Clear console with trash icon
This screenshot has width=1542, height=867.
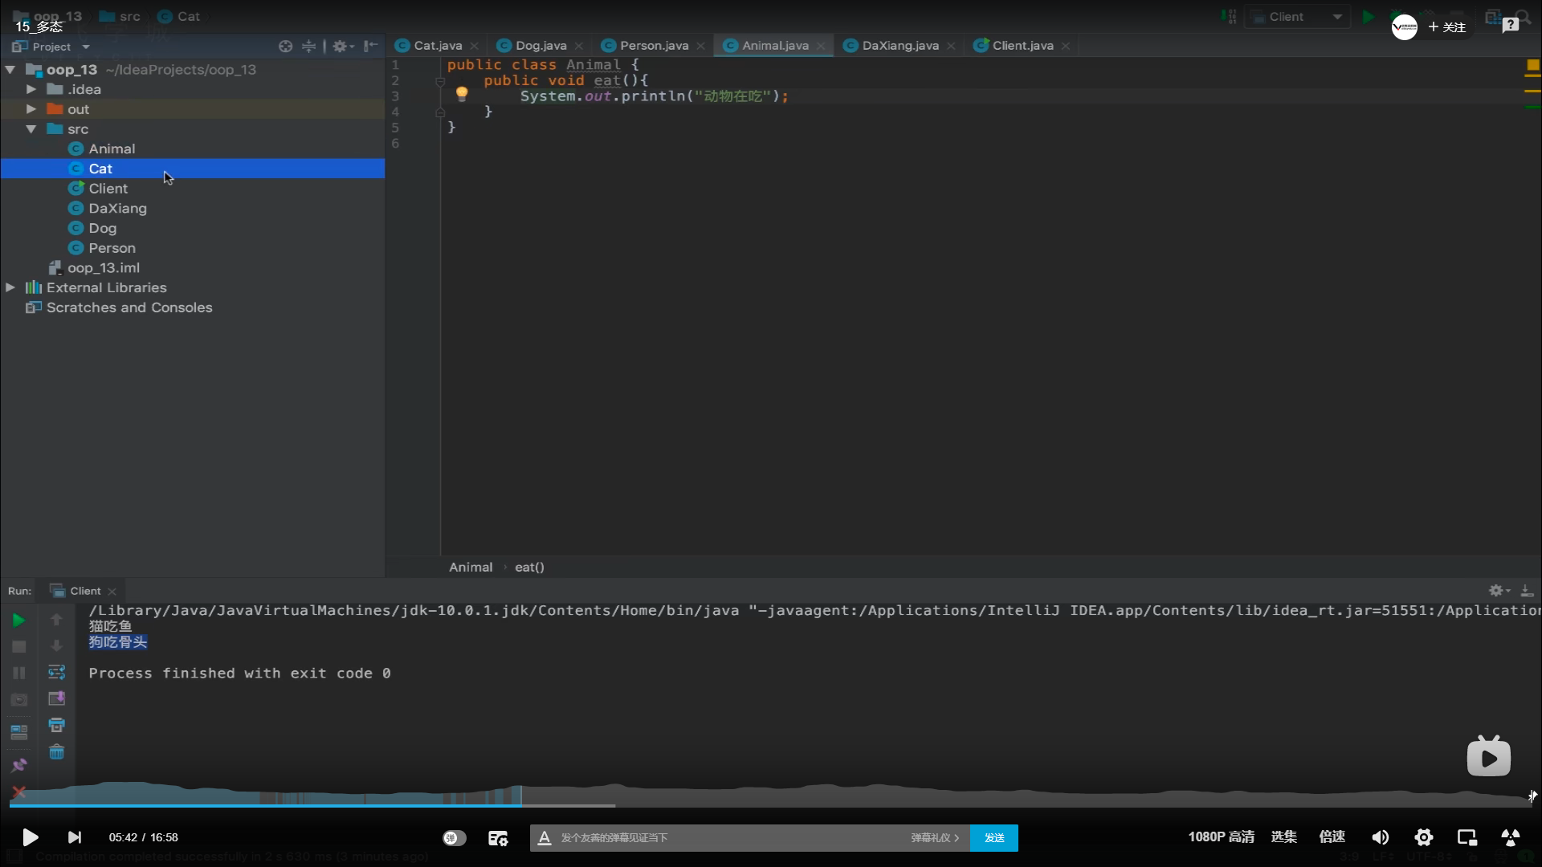pyautogui.click(x=56, y=752)
